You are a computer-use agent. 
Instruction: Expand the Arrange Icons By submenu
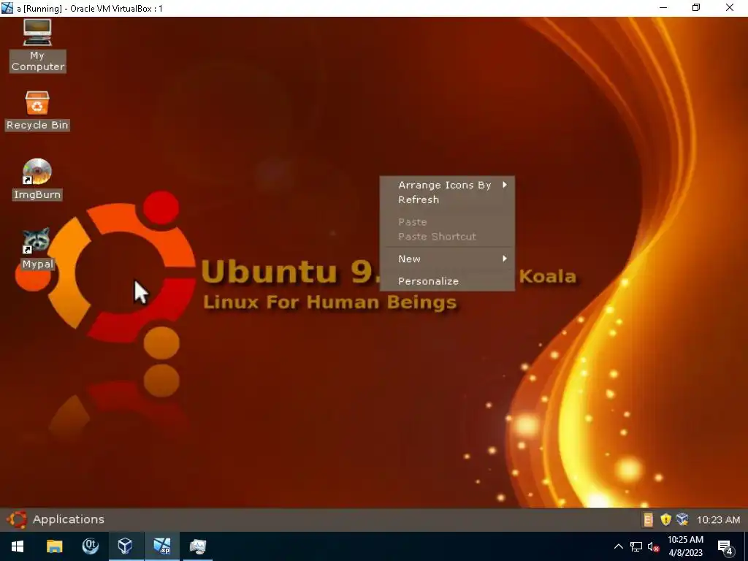(447, 185)
